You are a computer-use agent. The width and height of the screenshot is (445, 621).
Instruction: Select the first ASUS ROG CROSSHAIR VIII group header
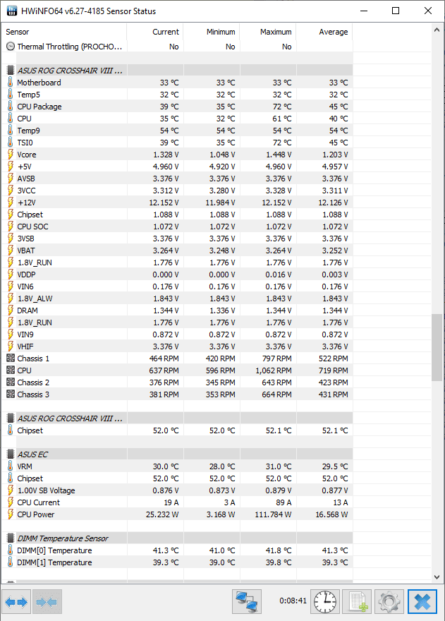coord(177,71)
